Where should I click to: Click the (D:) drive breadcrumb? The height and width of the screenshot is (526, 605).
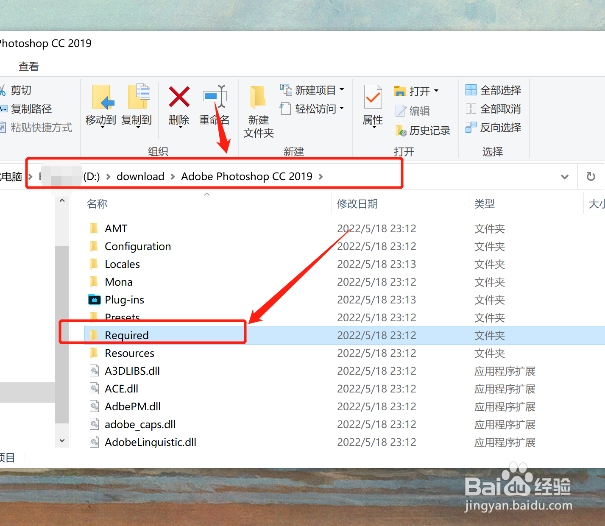point(91,176)
